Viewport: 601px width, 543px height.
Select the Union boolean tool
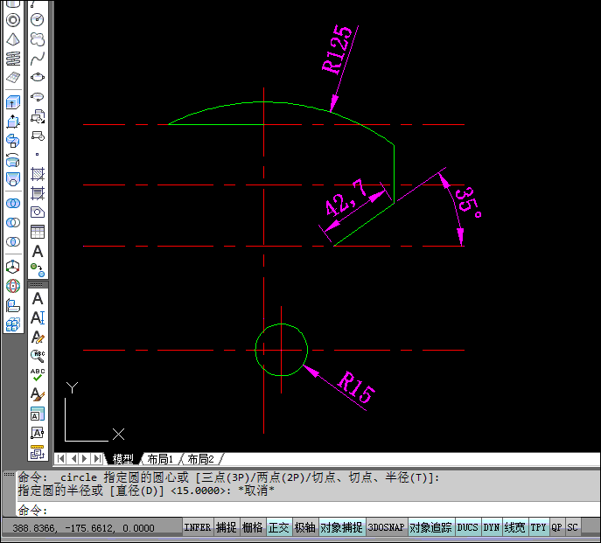[x=13, y=203]
